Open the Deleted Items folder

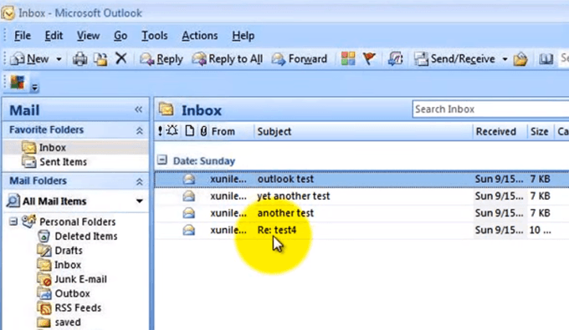click(x=86, y=236)
